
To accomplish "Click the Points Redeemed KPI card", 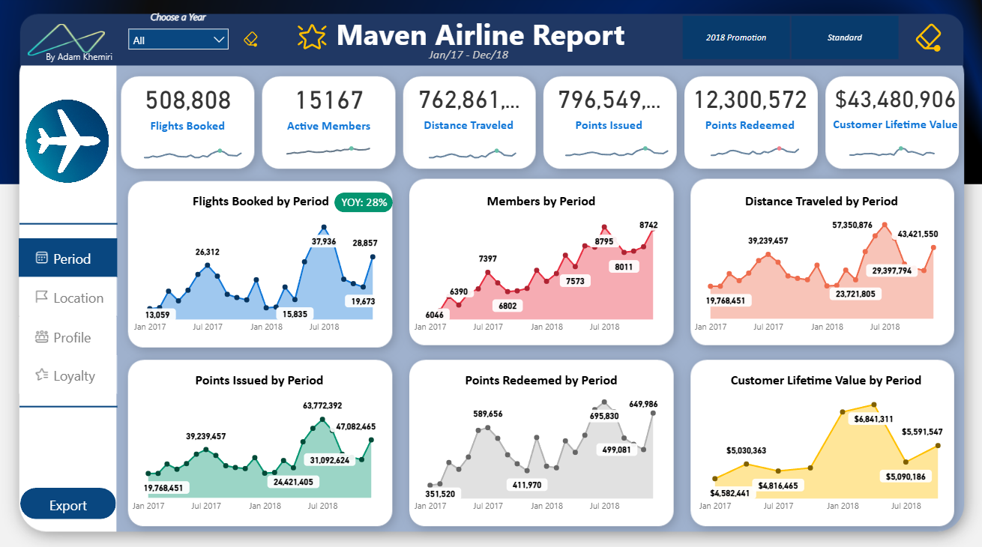I will click(x=750, y=122).
